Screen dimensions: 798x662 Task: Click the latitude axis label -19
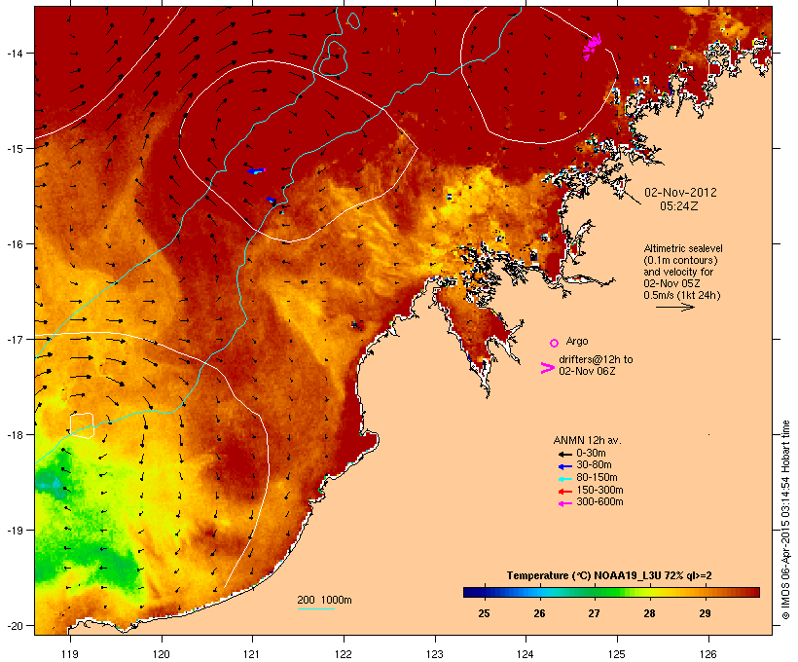[15, 531]
